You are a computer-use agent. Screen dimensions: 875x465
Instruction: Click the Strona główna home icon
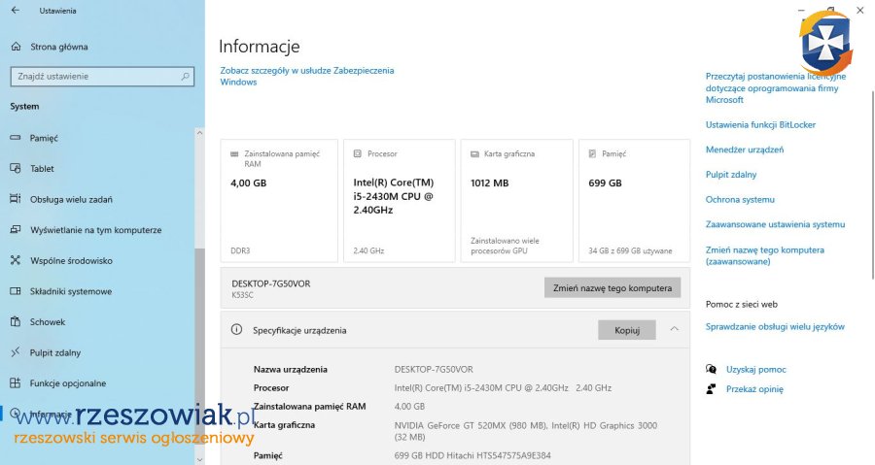(15, 46)
